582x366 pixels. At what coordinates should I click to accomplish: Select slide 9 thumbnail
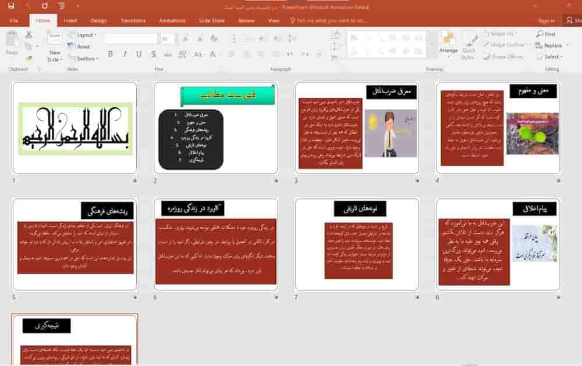(74, 340)
